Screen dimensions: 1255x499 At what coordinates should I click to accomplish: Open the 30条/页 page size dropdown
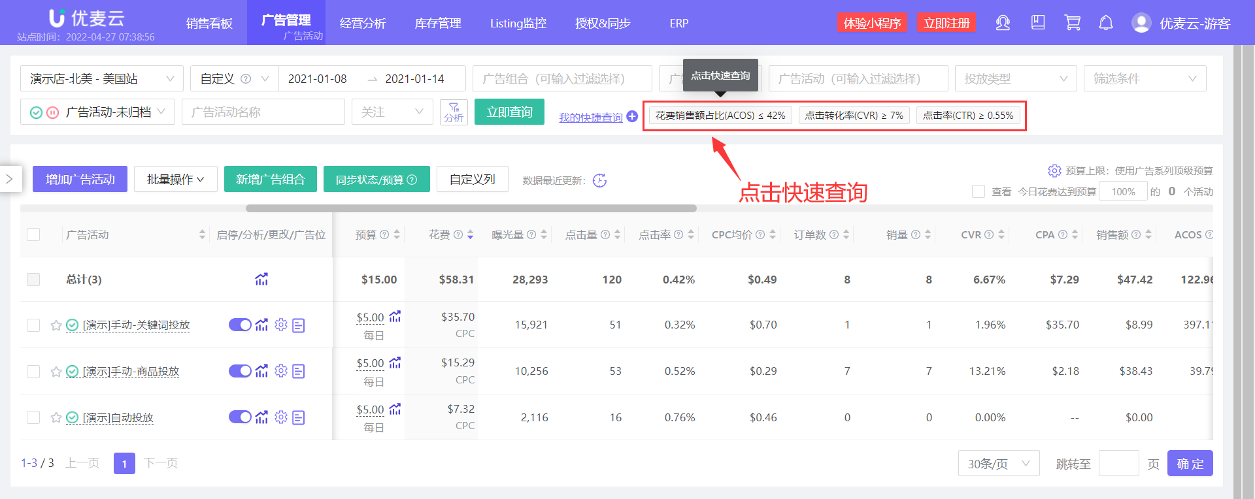tap(999, 463)
